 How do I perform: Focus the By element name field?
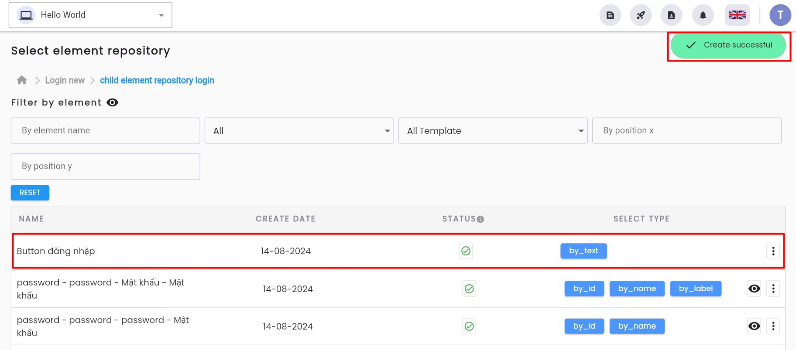coord(106,130)
